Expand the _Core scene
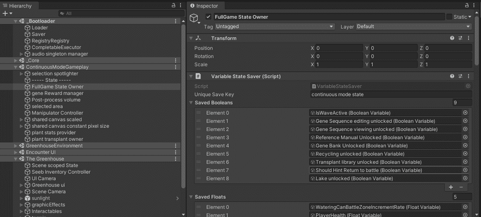Screen dimensions: 481x217 pyautogui.click(x=15, y=61)
